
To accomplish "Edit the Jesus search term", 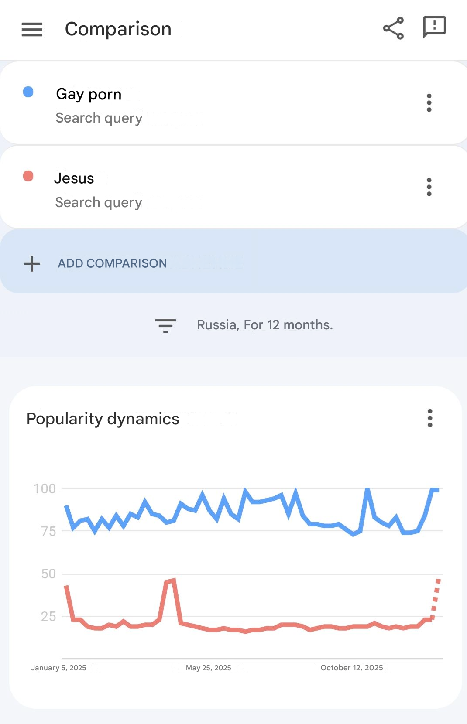I will click(74, 178).
